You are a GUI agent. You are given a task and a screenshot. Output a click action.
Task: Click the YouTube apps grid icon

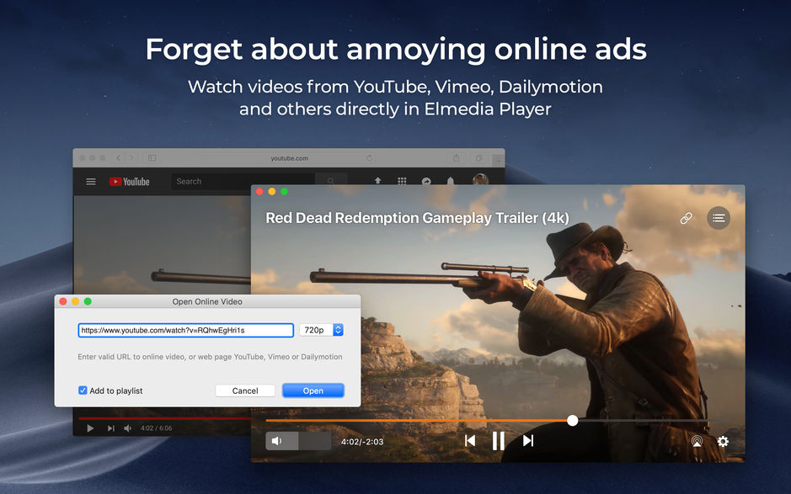tap(402, 181)
